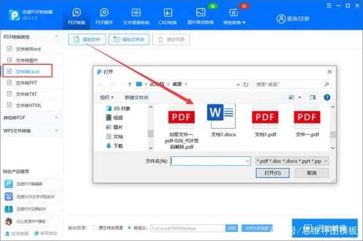
Task: Click the link beside 在线客服 at sidebar bottom
Action: tap(46, 233)
